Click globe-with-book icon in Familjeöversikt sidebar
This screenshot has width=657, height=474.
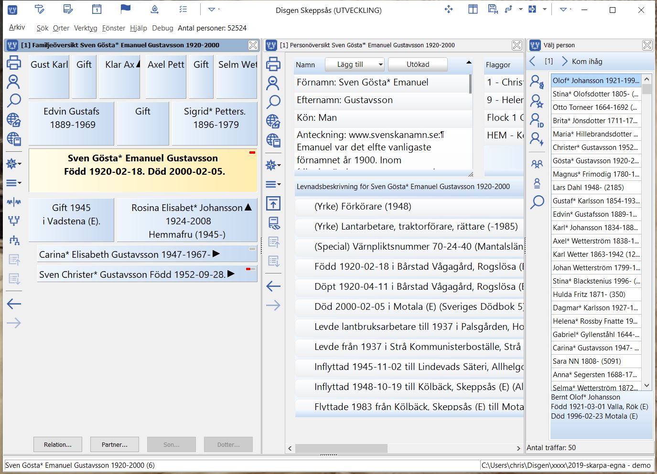point(14,139)
